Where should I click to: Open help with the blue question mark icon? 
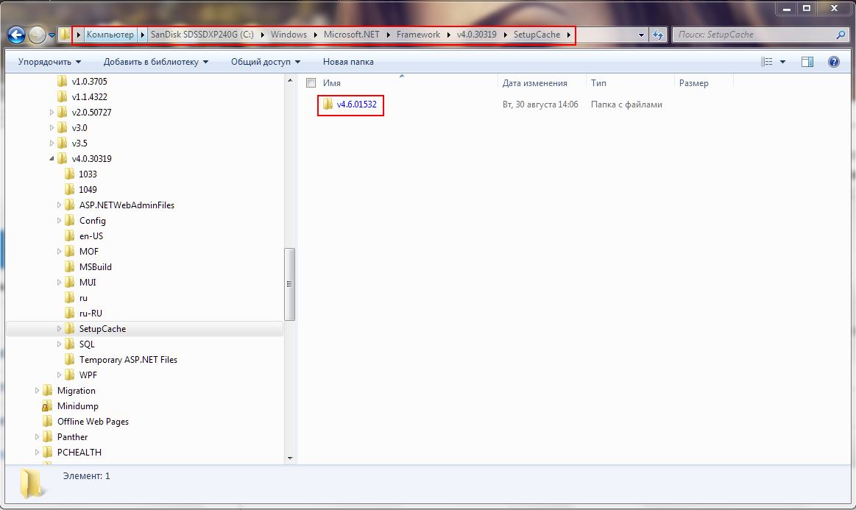(x=833, y=62)
